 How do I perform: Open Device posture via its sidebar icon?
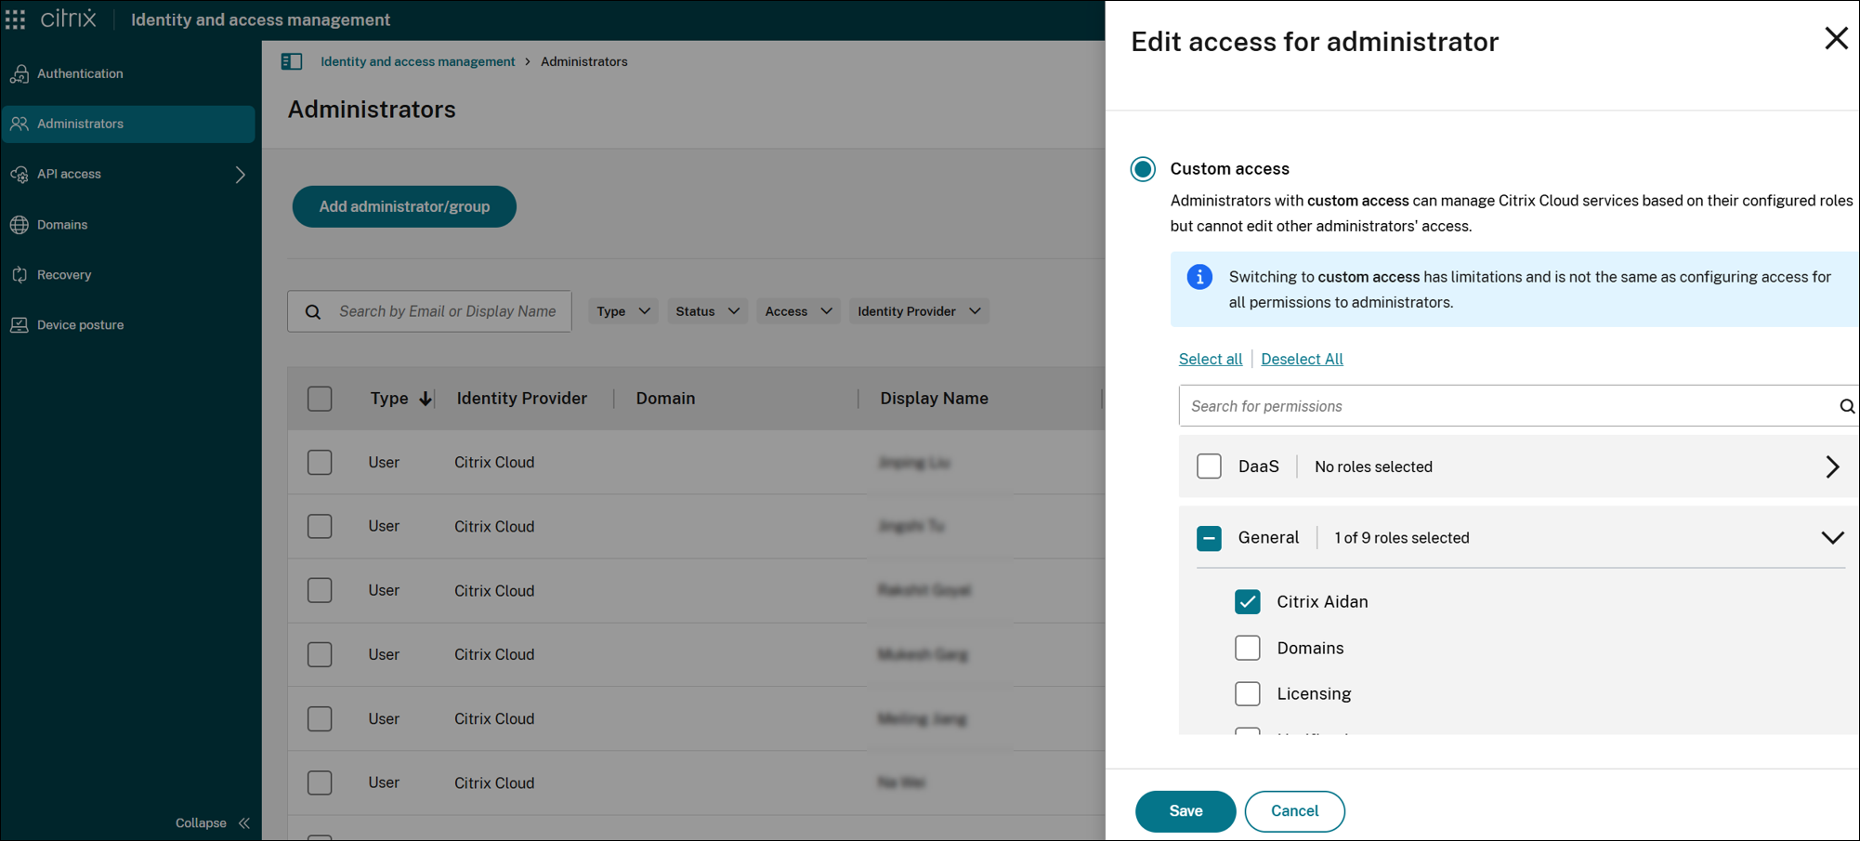pyautogui.click(x=20, y=324)
